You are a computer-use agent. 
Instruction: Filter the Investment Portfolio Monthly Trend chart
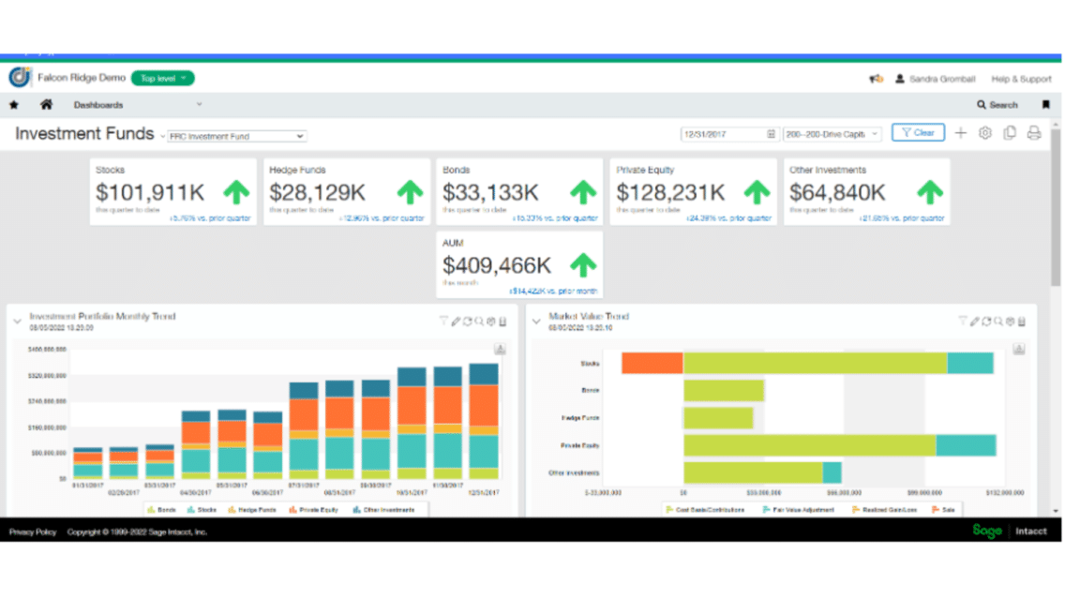tap(443, 322)
